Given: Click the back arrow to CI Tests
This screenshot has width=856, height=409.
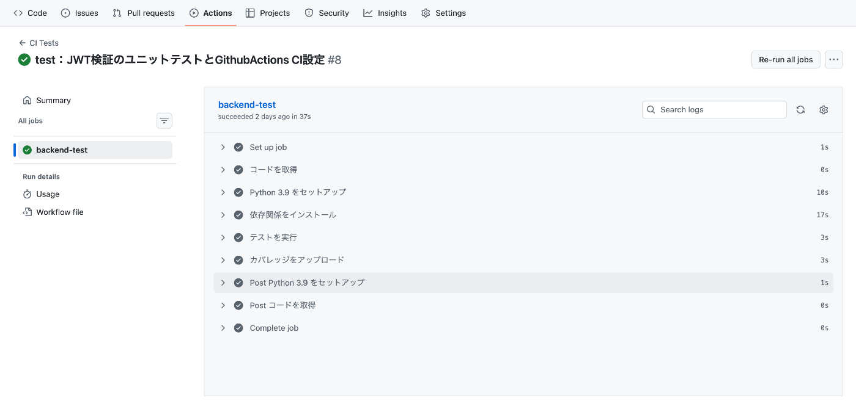Looking at the screenshot, I should tap(23, 43).
